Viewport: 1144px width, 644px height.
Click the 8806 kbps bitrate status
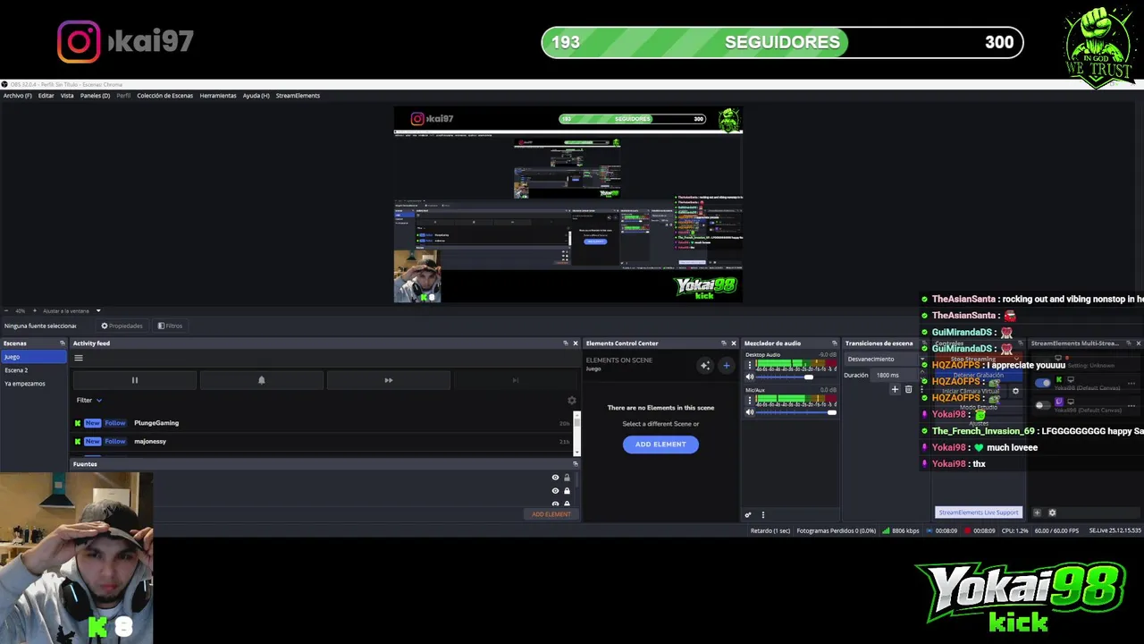point(901,530)
